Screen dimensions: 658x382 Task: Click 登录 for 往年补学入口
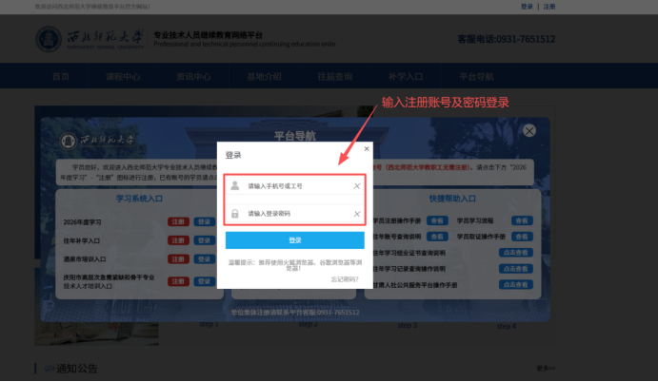click(205, 240)
